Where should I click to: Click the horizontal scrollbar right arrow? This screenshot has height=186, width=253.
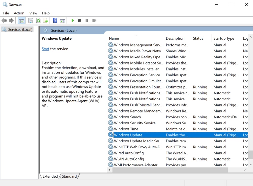[245, 170]
